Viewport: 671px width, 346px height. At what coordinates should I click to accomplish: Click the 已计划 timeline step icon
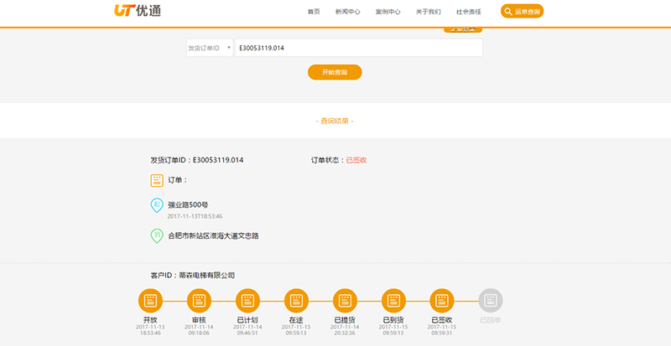click(x=247, y=300)
